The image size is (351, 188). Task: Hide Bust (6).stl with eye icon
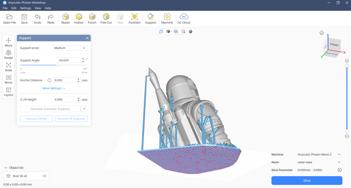click(x=44, y=176)
